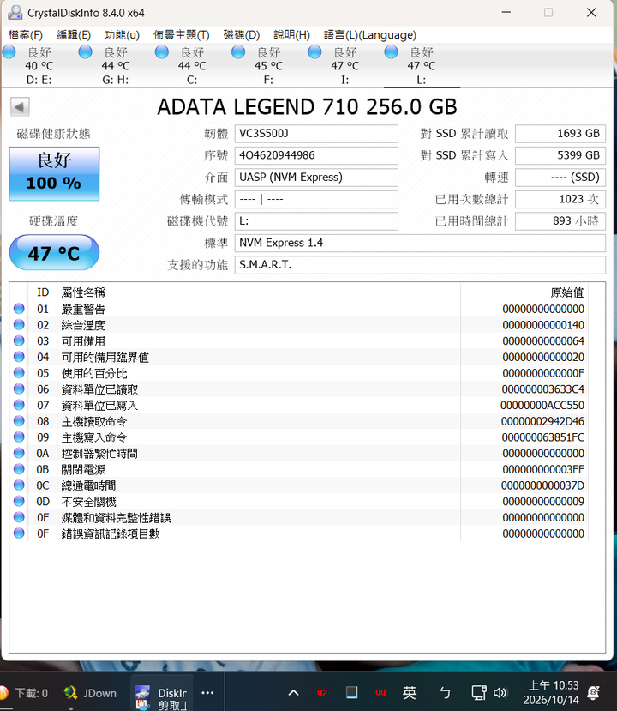Click the status icon for 0D 不安全關機
Image resolution: width=617 pixels, height=711 pixels.
[19, 501]
